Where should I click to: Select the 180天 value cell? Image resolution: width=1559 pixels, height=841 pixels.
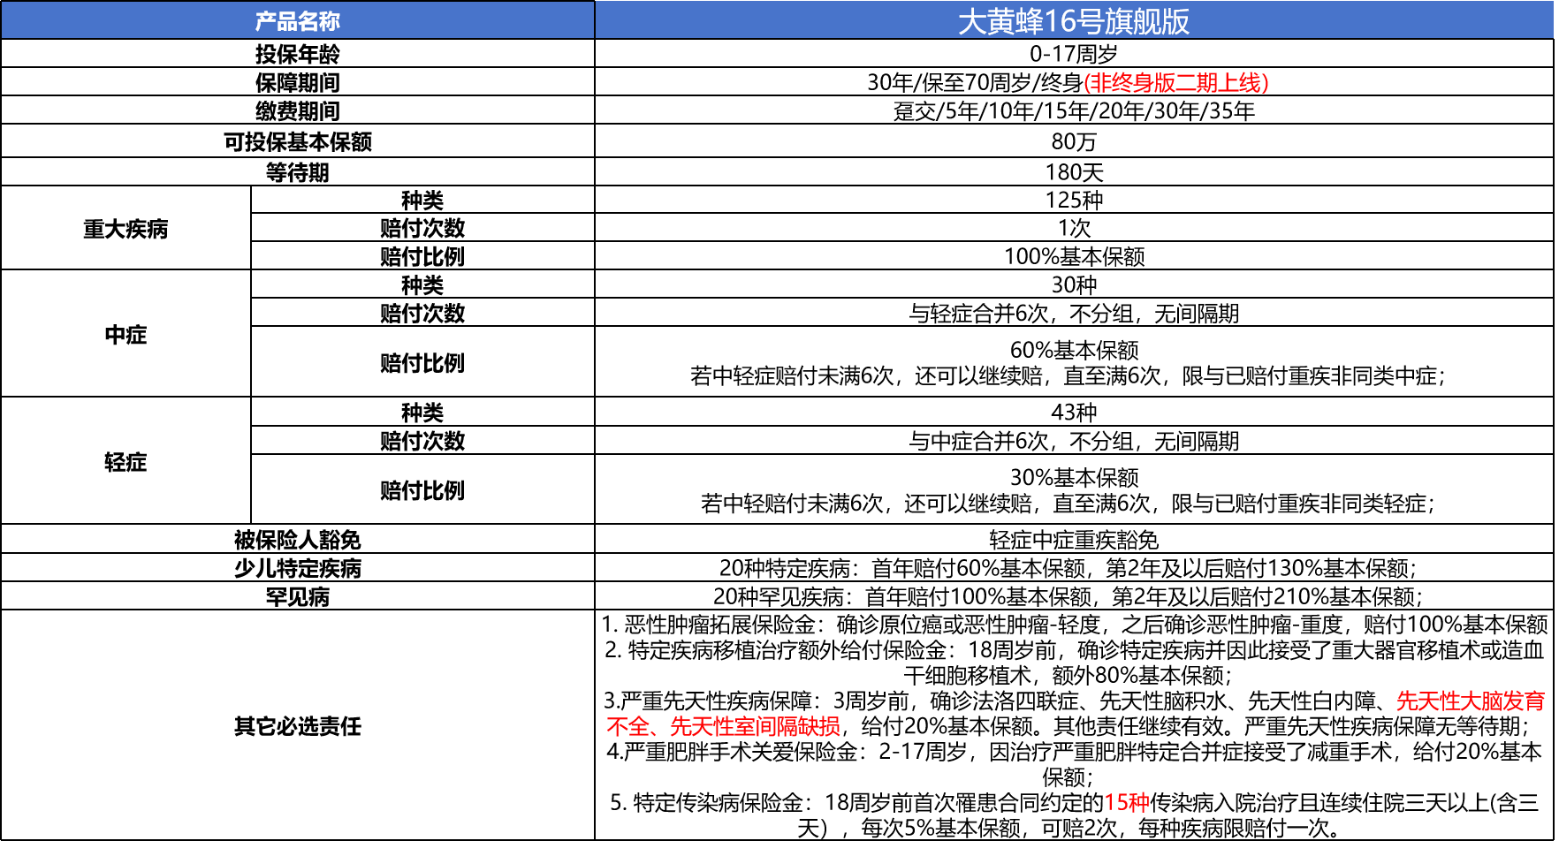click(1074, 172)
